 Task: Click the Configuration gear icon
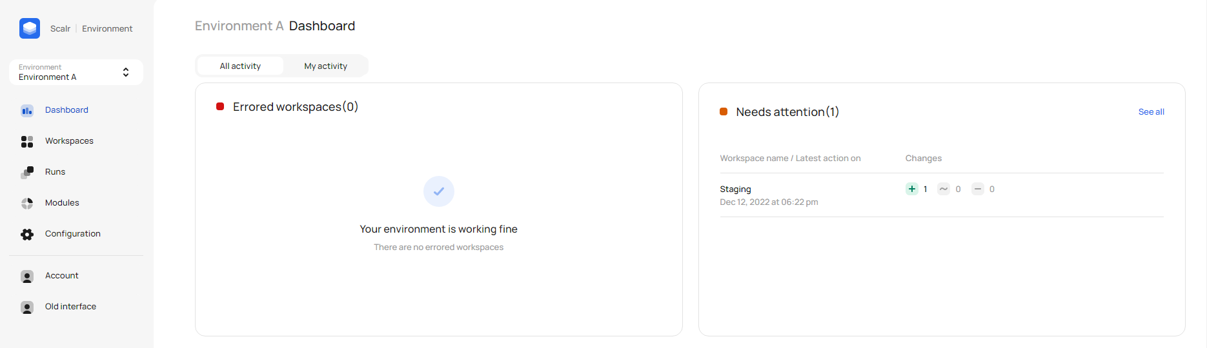point(27,235)
